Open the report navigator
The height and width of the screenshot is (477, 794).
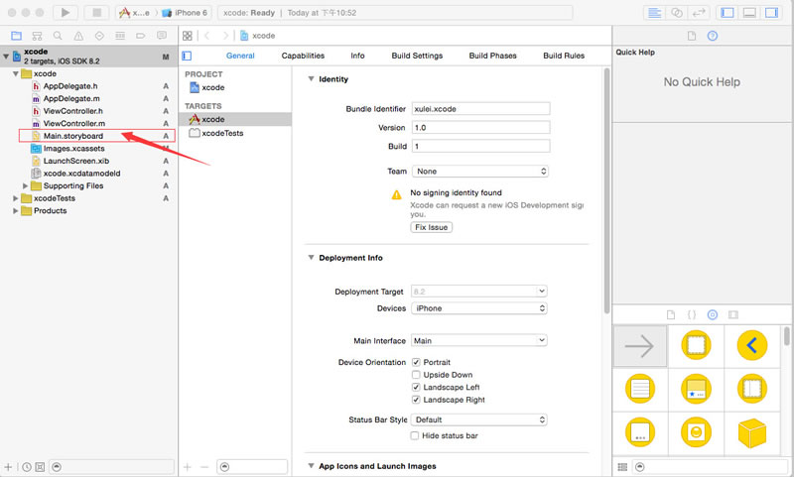(x=162, y=36)
